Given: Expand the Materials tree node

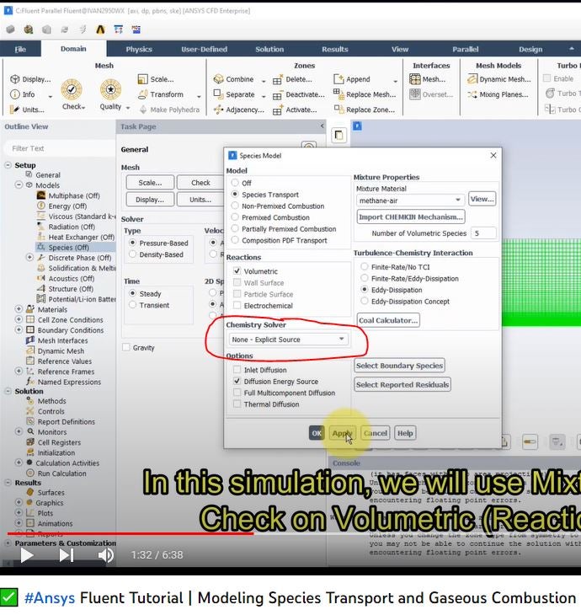Looking at the screenshot, I should (19, 309).
